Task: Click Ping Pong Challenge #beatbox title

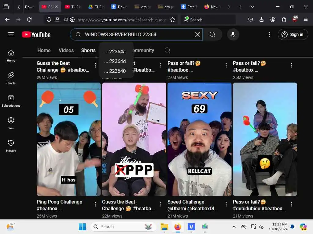Action: coord(59,205)
